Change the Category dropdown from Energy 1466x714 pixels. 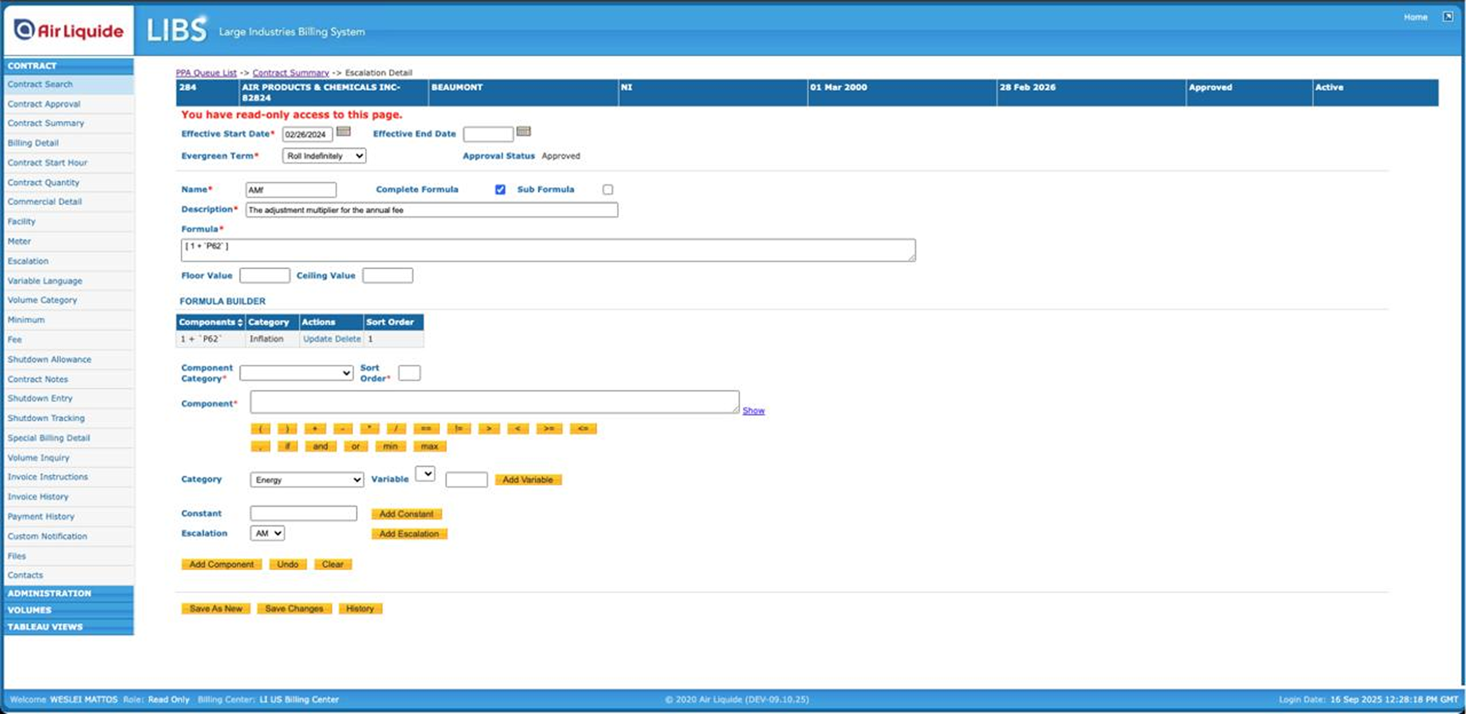[307, 479]
